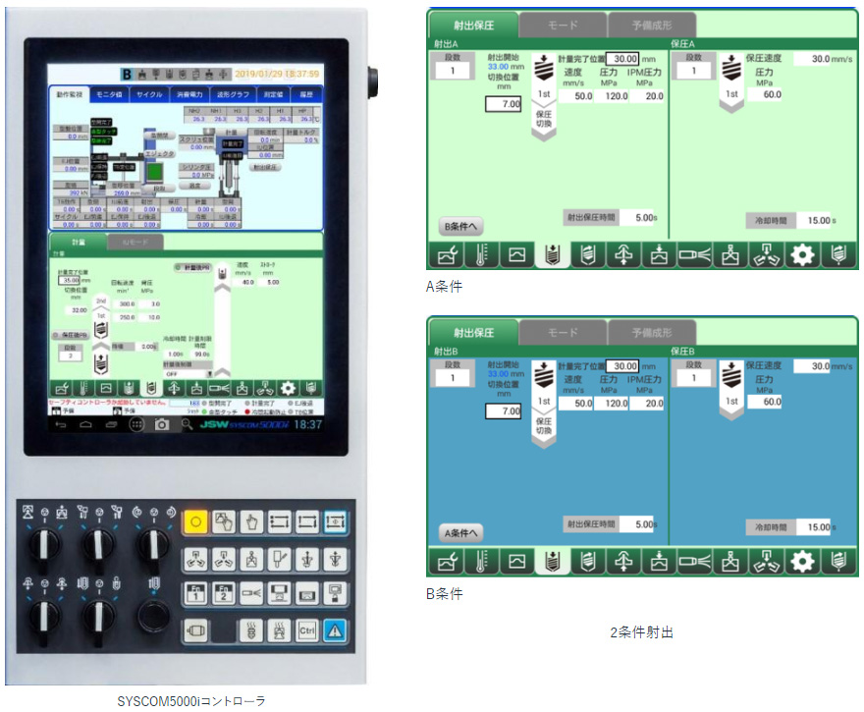Click the nozzle icon in 射出B bottom toolbar
This screenshot has height=712, width=864.
tap(693, 562)
